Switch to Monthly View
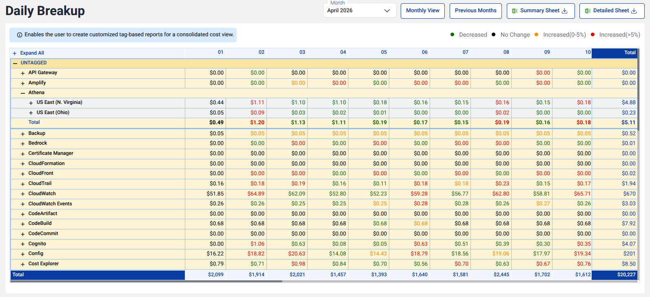 pos(423,11)
